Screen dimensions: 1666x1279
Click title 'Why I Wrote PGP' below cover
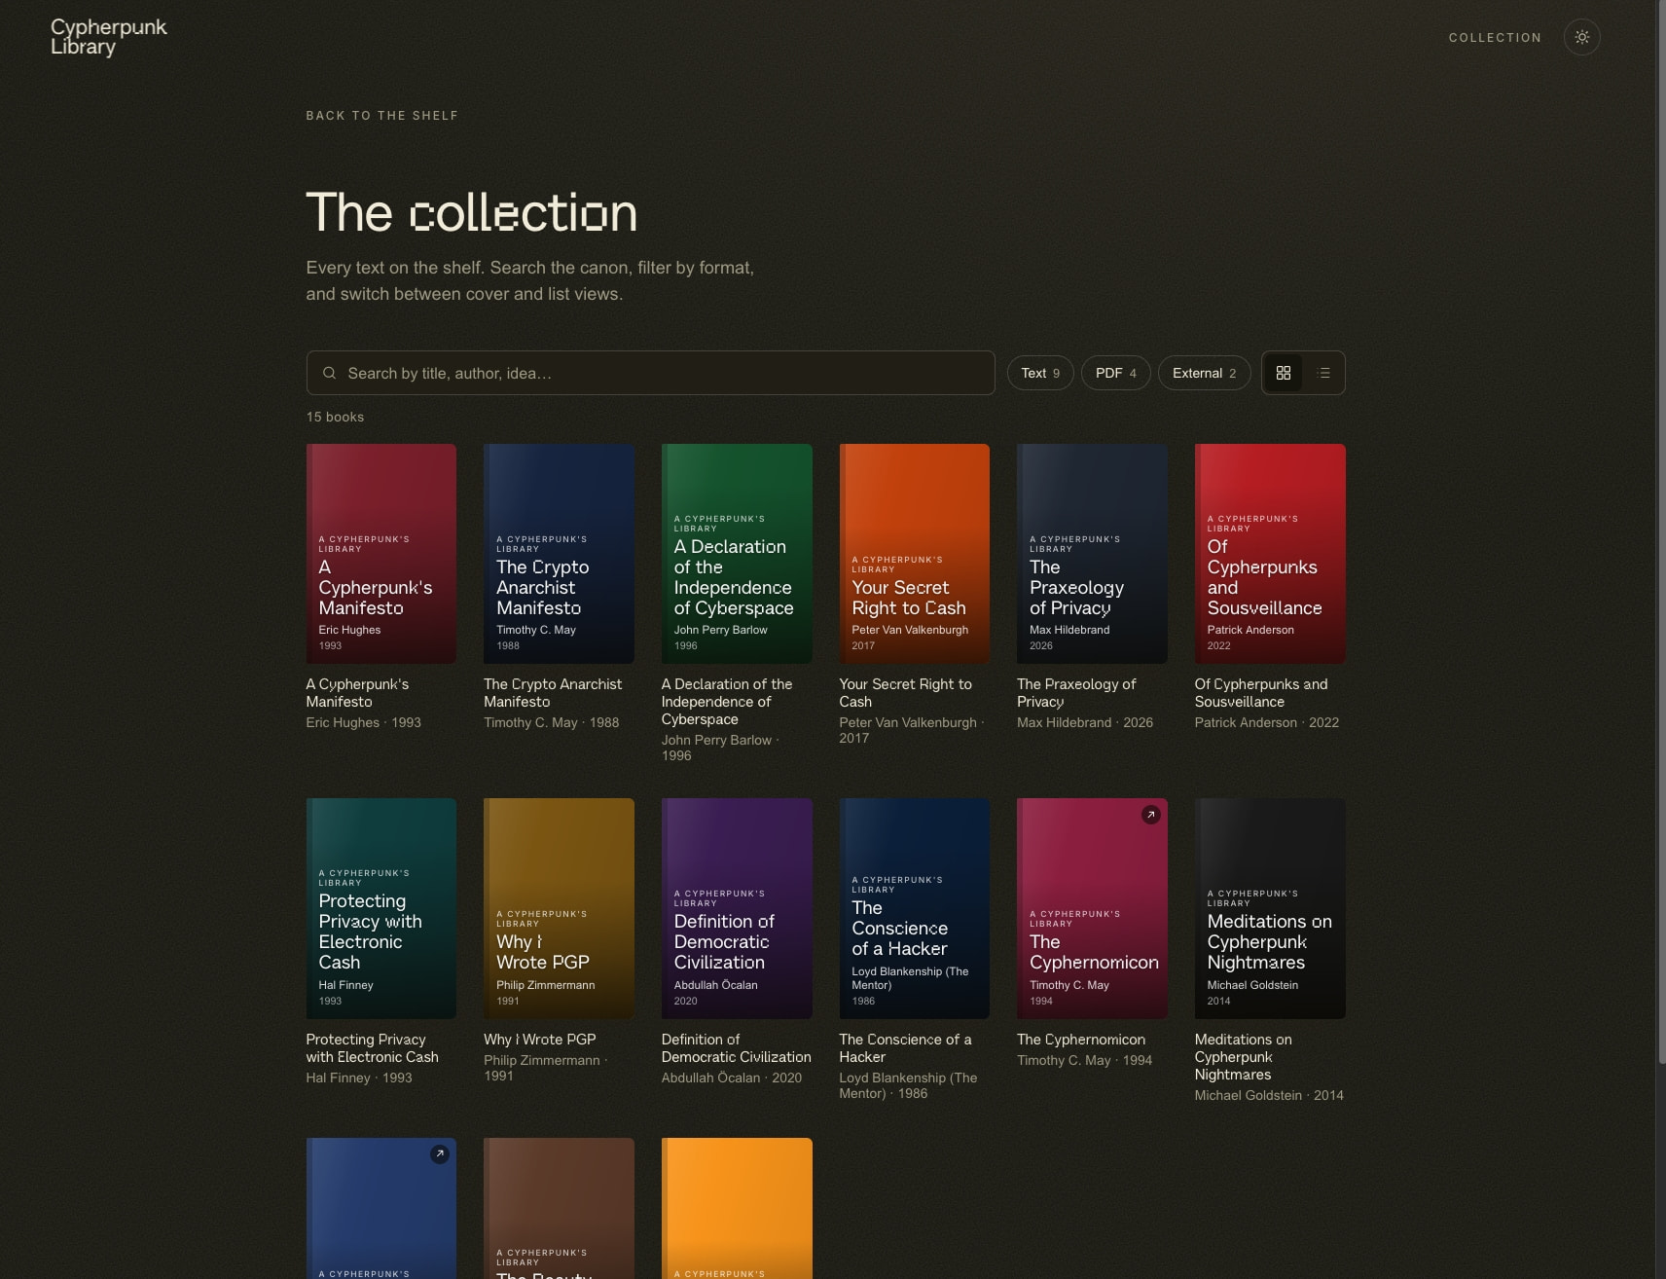(539, 1040)
